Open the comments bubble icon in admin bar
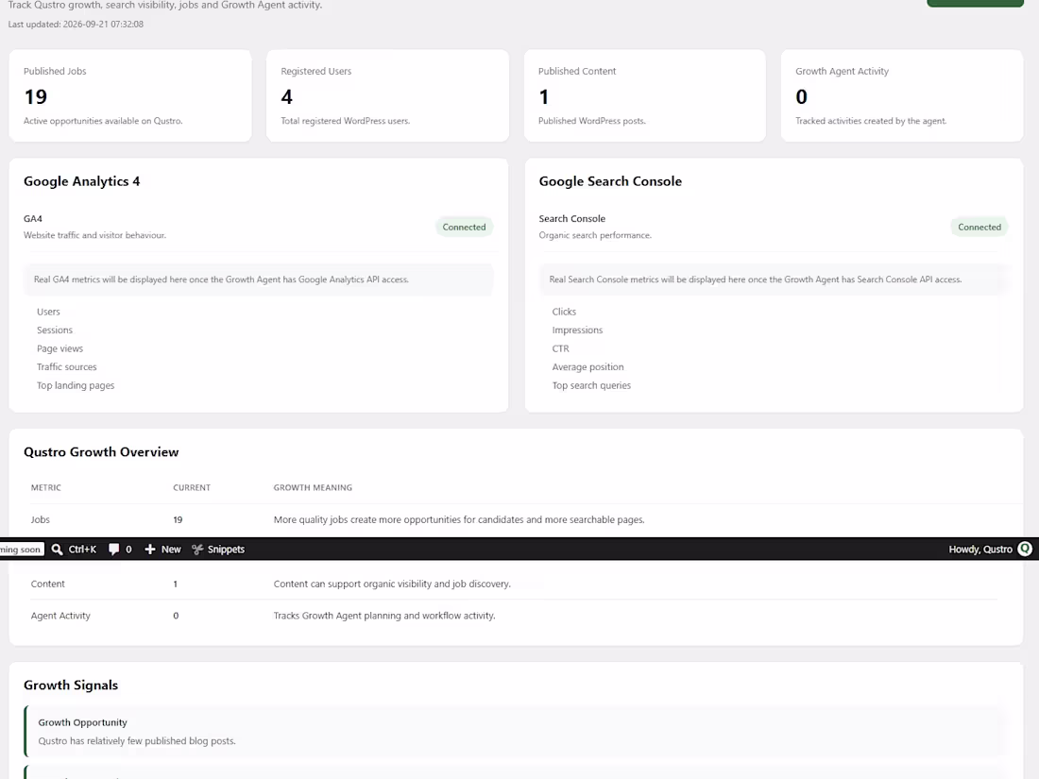Screen dimensions: 1039x779 (x=114, y=550)
